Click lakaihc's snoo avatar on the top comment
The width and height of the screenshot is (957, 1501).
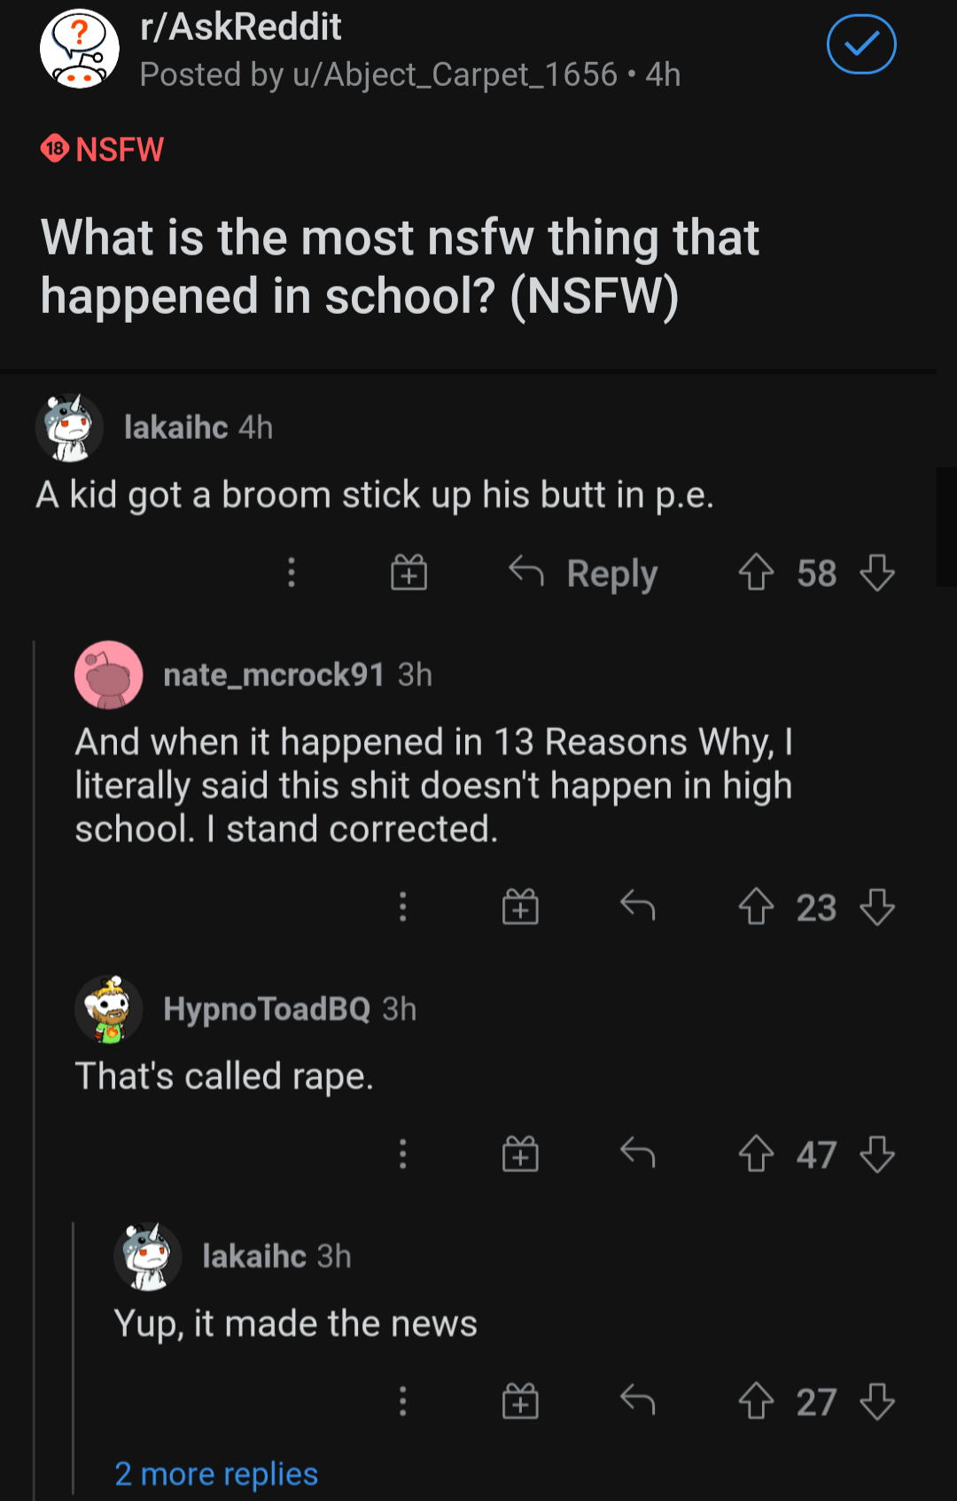pos(70,428)
